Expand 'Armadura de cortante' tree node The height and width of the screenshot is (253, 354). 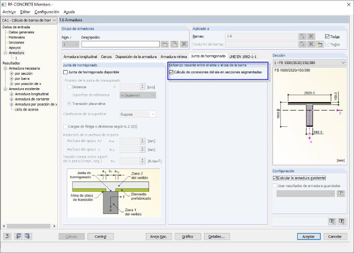click(12, 99)
